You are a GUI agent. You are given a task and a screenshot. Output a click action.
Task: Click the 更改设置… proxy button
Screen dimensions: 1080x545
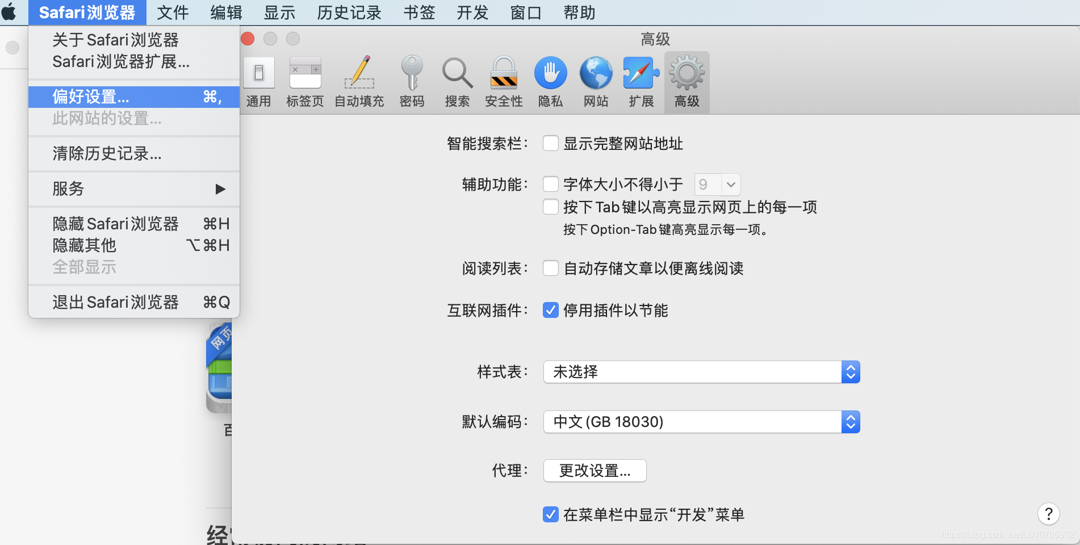tap(595, 471)
